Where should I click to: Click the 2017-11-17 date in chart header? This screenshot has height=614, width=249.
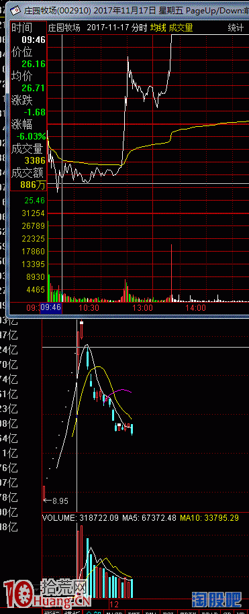(108, 28)
